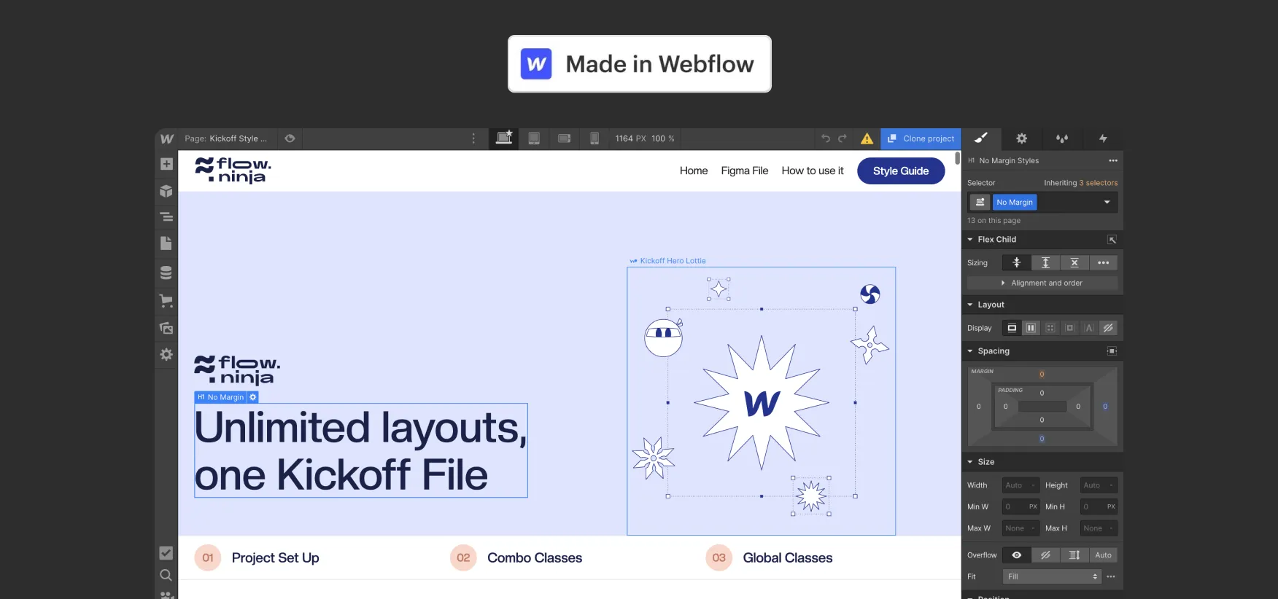Screen dimensions: 1278x599
Task: Click the Clone project button
Action: click(x=921, y=138)
